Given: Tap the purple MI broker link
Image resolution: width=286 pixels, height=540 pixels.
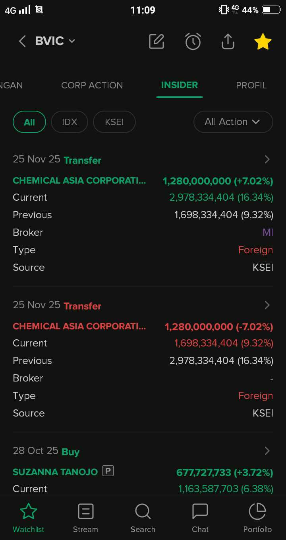Looking at the screenshot, I should (x=268, y=232).
